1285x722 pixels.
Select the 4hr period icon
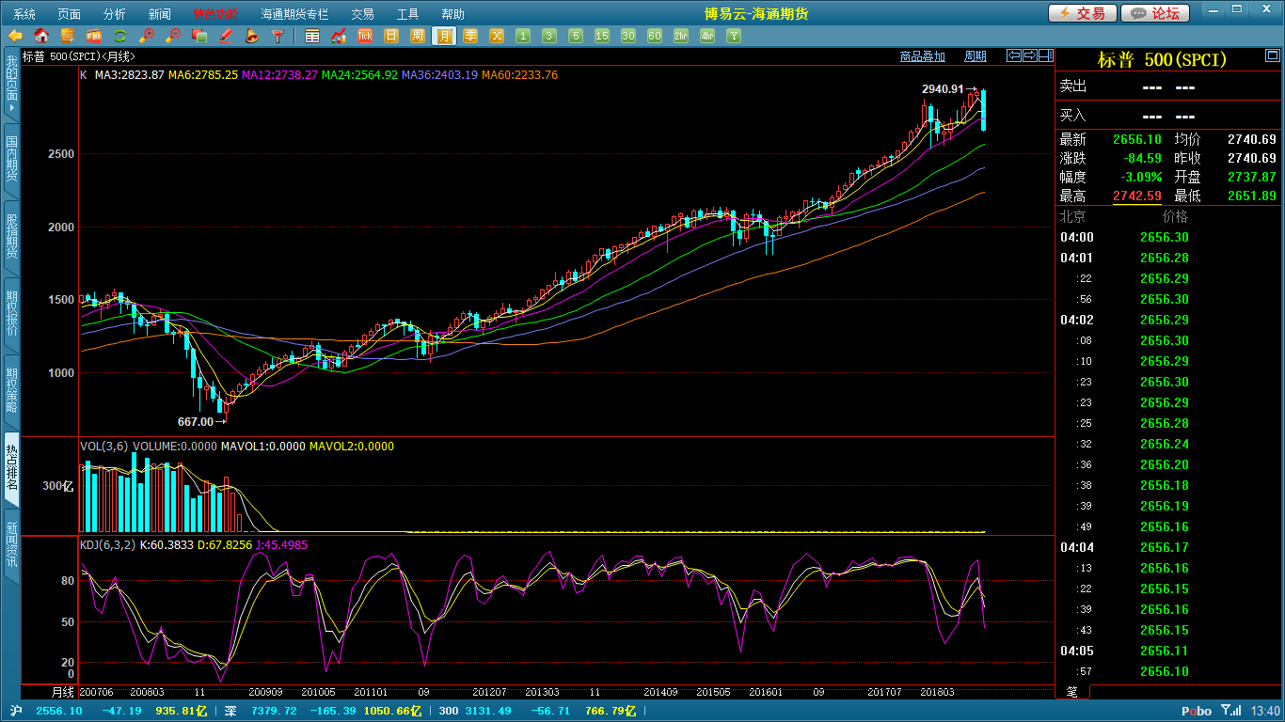coord(707,36)
